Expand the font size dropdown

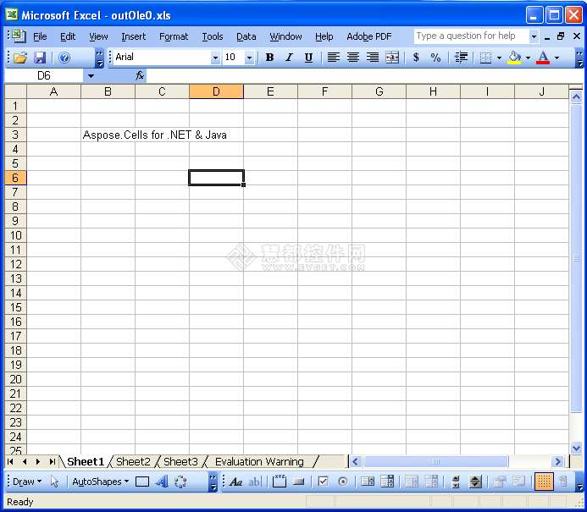click(249, 58)
